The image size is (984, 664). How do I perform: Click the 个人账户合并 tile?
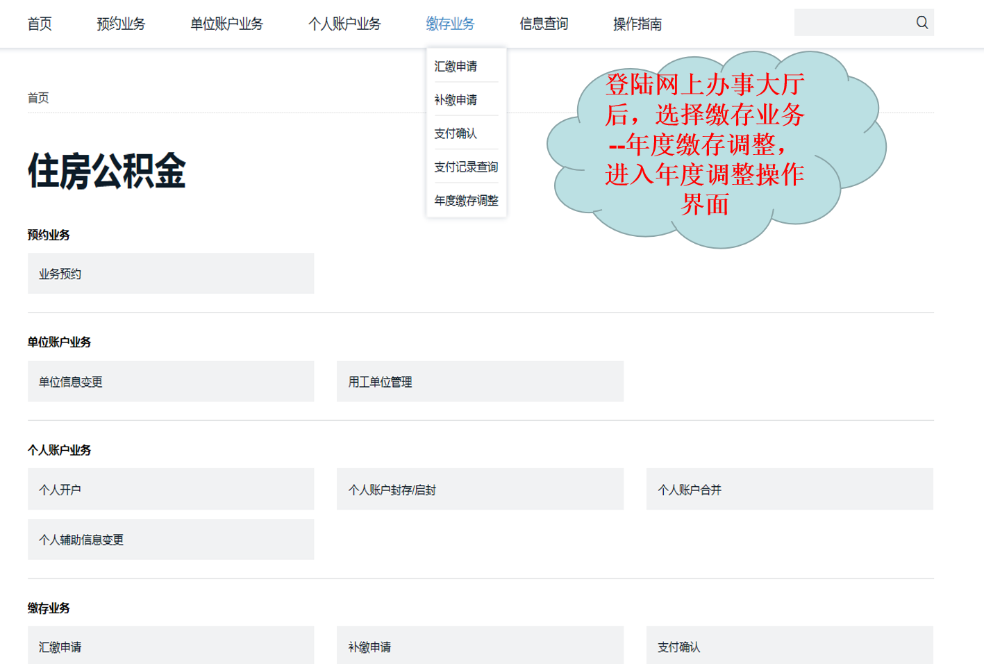(790, 490)
